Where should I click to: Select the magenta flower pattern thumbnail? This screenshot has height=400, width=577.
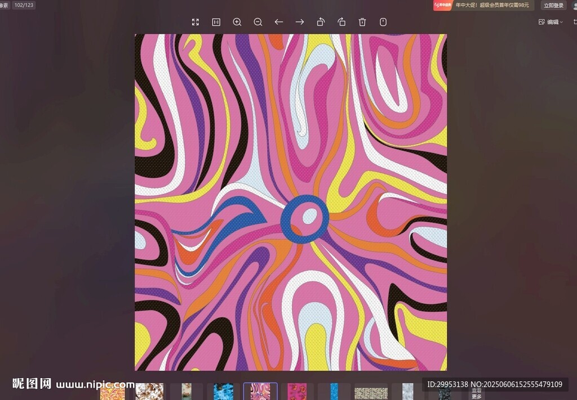pyautogui.click(x=297, y=392)
